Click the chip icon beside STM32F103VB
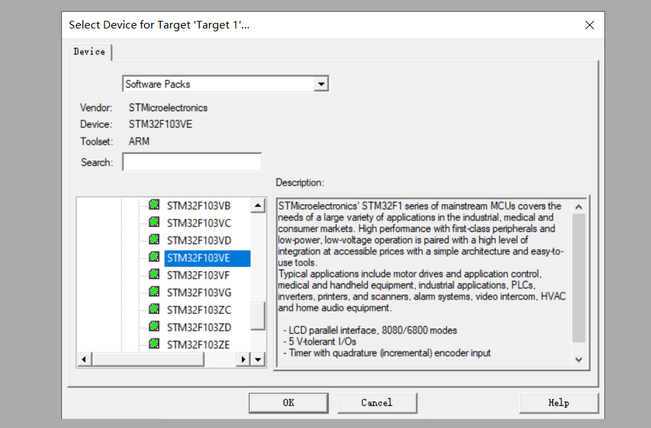 coord(154,205)
